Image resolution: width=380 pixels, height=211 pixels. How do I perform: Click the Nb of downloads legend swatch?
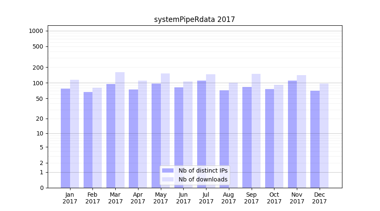(x=168, y=179)
